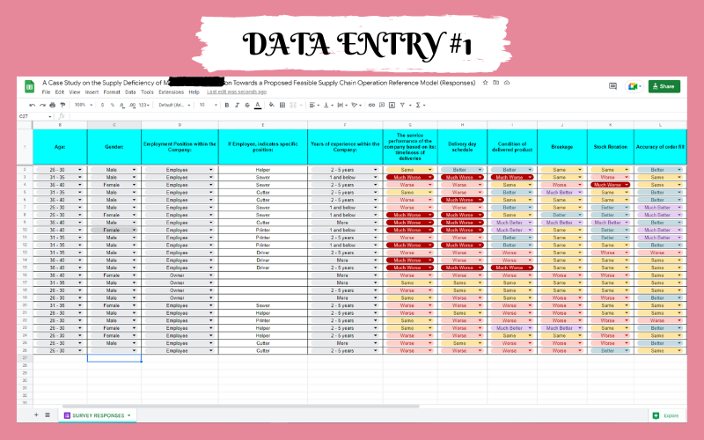Open the Google Meet call menu
704x440 pixels.
pyautogui.click(x=634, y=86)
